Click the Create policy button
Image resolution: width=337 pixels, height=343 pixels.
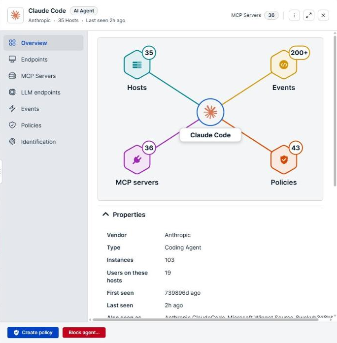coord(33,333)
